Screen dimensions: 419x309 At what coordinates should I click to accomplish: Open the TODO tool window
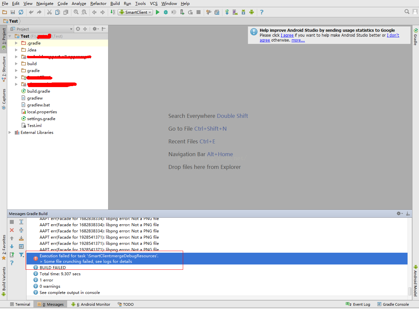pyautogui.click(x=125, y=304)
